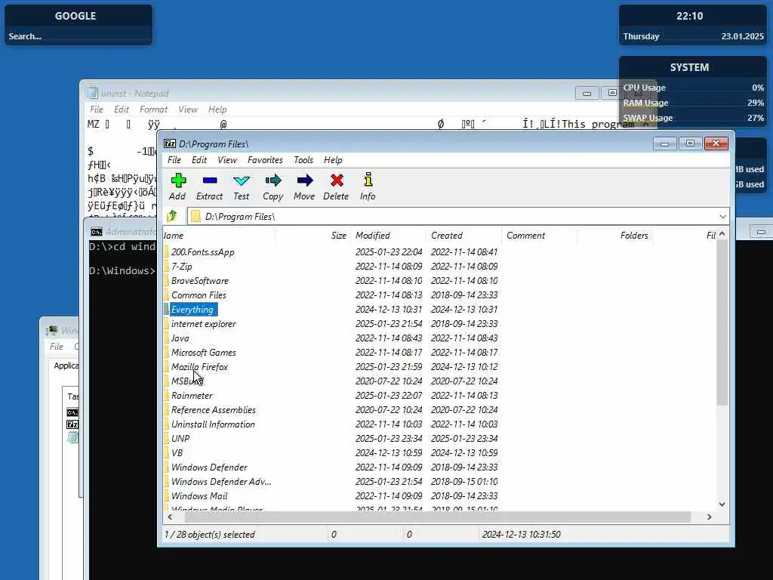Image resolution: width=773 pixels, height=580 pixels.
Task: Select the 7z entry icon in Task Manager list
Action: pos(72,424)
